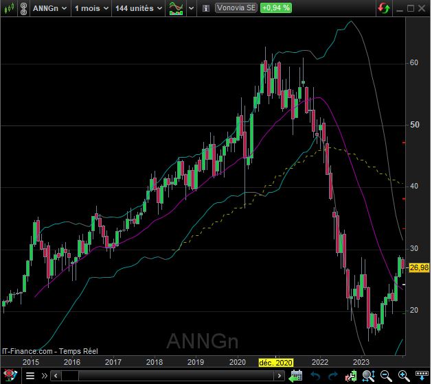Click the indicators chart icon

[176, 8]
